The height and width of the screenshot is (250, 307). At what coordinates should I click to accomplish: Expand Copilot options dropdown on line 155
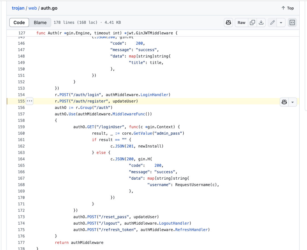coord(293,102)
